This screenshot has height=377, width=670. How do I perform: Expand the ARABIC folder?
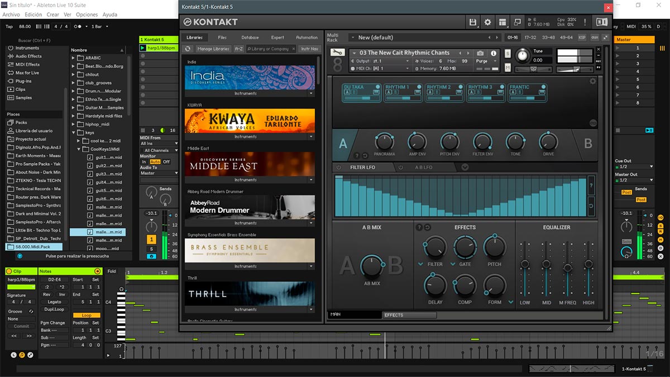click(x=73, y=58)
